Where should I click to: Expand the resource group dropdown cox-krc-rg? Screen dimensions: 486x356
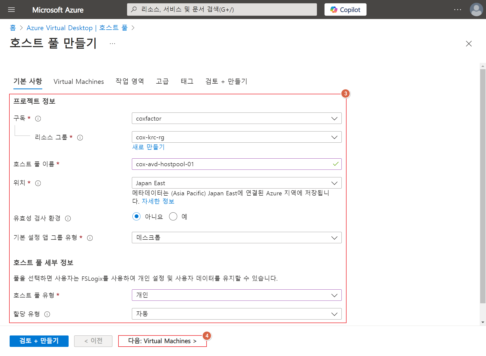click(x=237, y=137)
